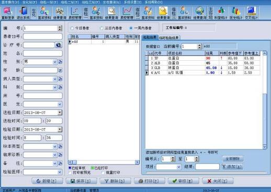Open the 生化站 menu
Viewport: 271px width, 192px height.
coord(30,2)
